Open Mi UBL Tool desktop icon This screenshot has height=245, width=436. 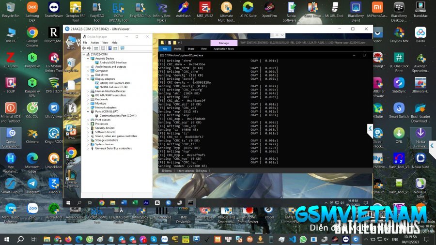(334, 10)
